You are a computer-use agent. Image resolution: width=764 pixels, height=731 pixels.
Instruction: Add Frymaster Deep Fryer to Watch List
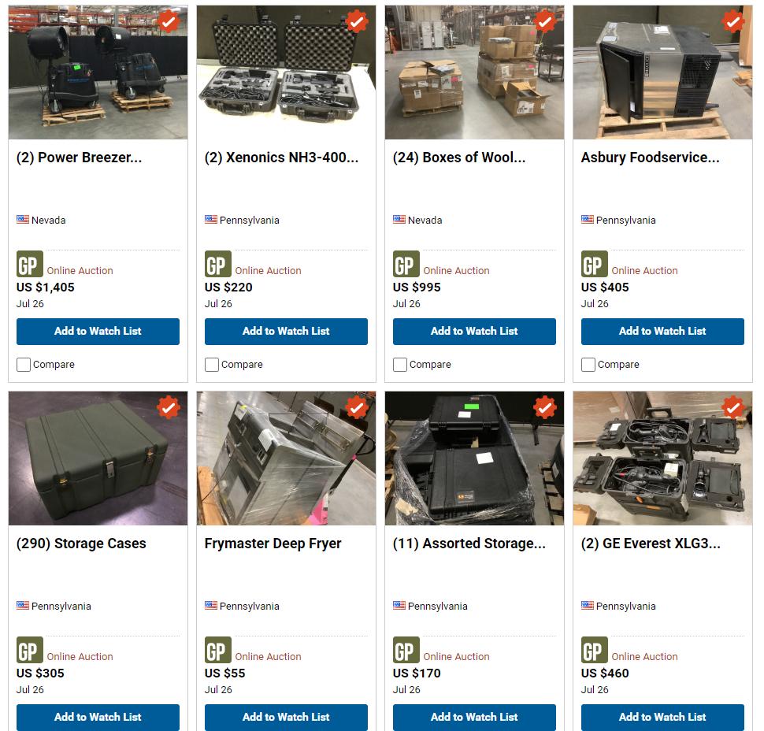(x=286, y=718)
